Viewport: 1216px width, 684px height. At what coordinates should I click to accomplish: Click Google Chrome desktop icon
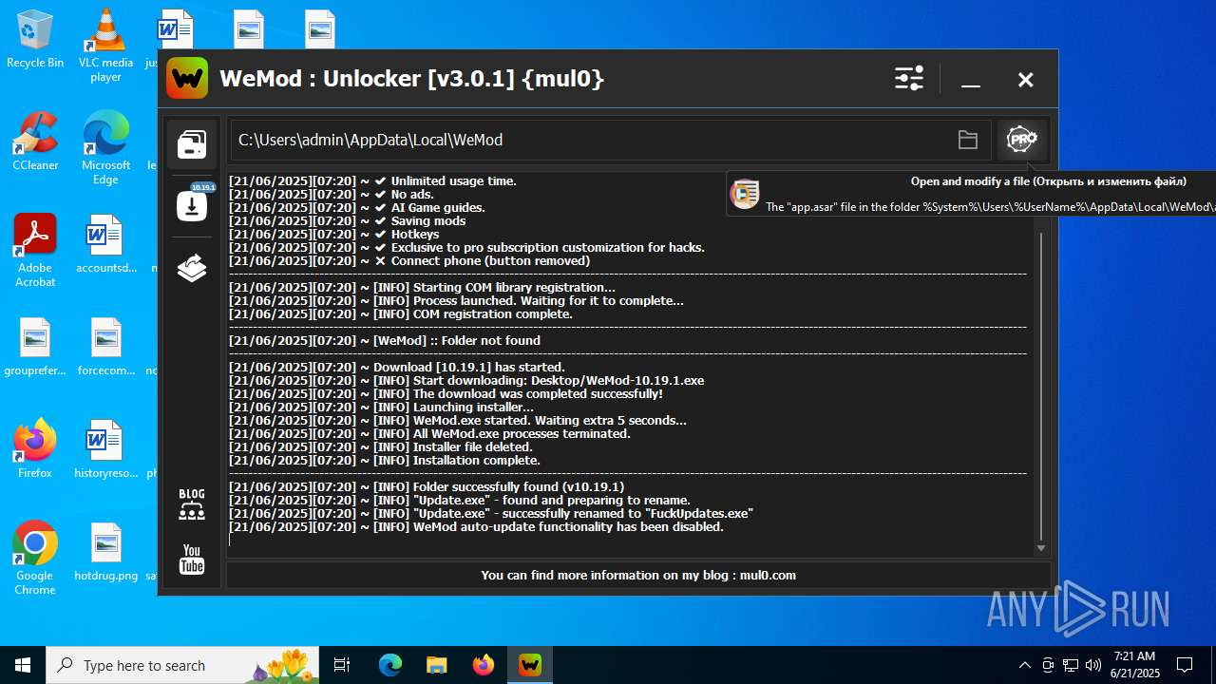pyautogui.click(x=35, y=559)
